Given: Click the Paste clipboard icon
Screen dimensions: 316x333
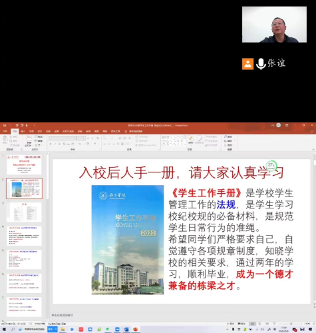Looking at the screenshot, I should (x=5, y=139).
